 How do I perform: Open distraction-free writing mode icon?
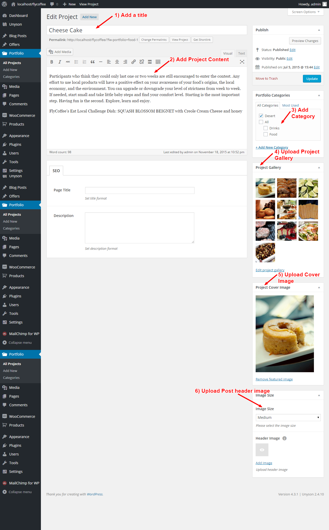(x=242, y=62)
